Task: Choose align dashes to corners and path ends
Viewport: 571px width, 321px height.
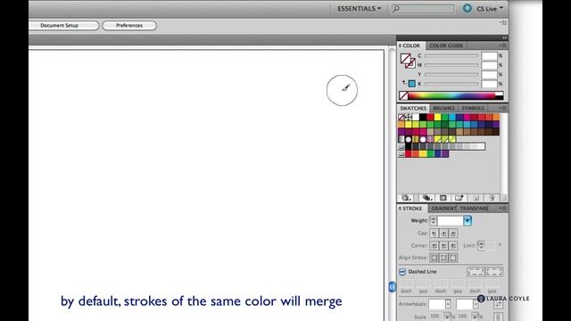Action: (494, 271)
